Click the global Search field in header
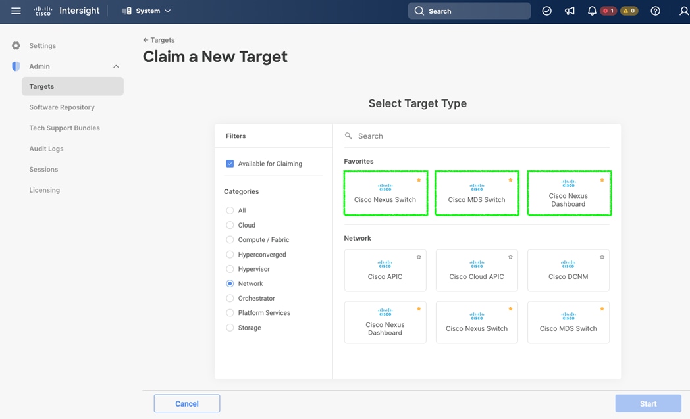Image resolution: width=690 pixels, height=419 pixels. 469,11
